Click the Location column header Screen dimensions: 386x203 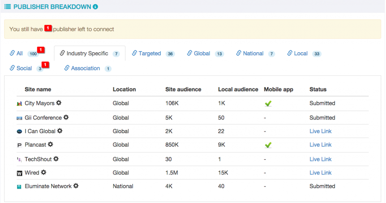pos(124,89)
